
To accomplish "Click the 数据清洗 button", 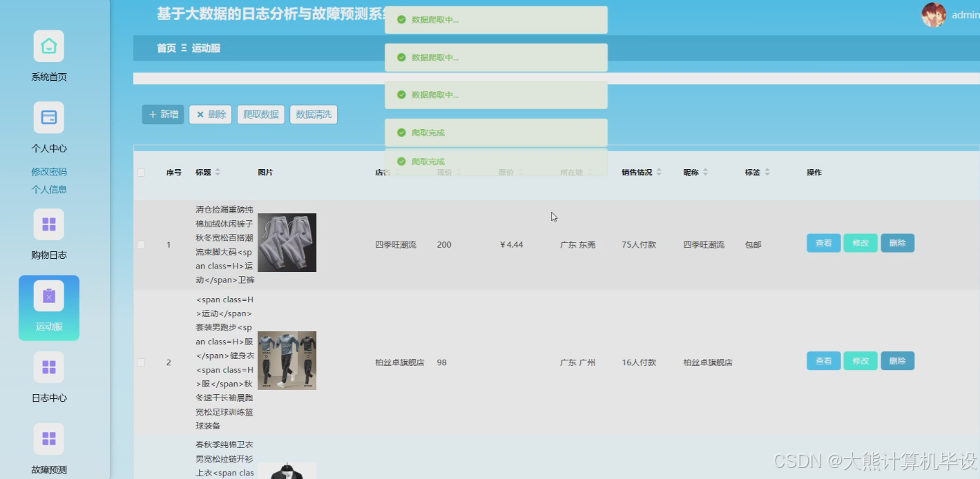I will click(x=314, y=115).
